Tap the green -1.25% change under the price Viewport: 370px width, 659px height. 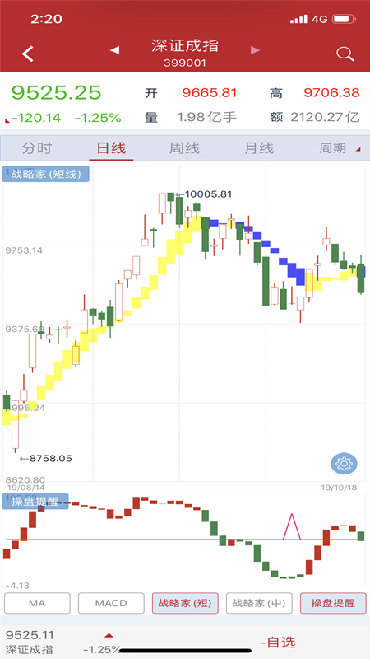tap(98, 118)
